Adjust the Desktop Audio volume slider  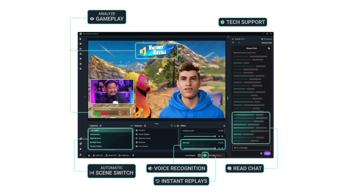click(x=199, y=136)
